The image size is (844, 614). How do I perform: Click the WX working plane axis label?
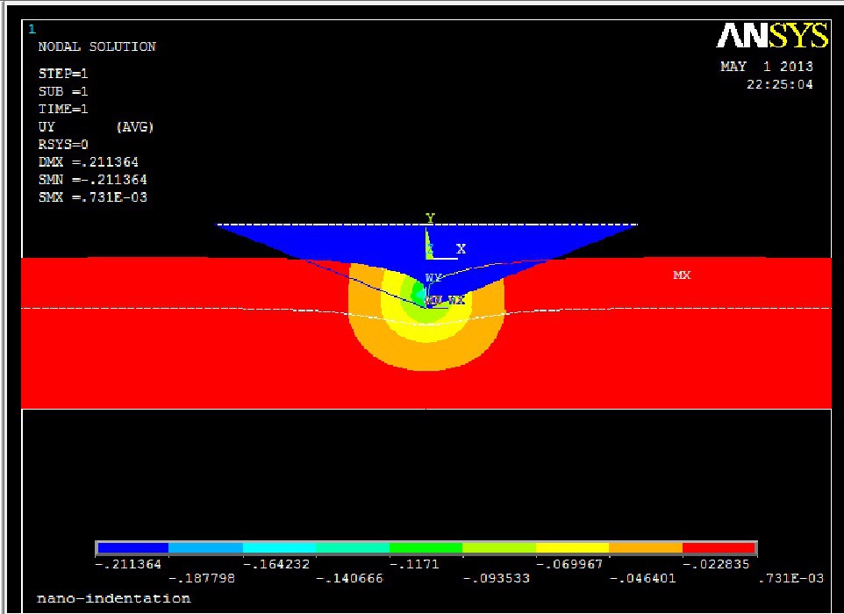click(456, 300)
